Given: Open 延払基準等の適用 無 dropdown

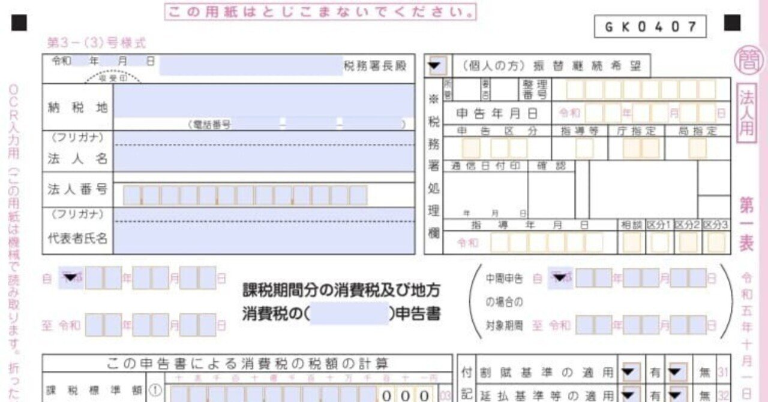Looking at the screenshot, I should [x=677, y=395].
